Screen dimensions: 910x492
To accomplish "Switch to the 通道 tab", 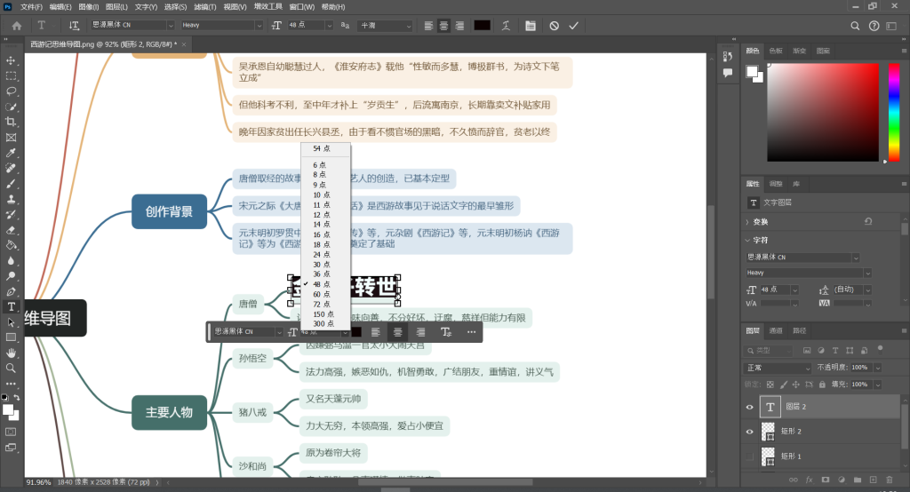I will click(776, 330).
